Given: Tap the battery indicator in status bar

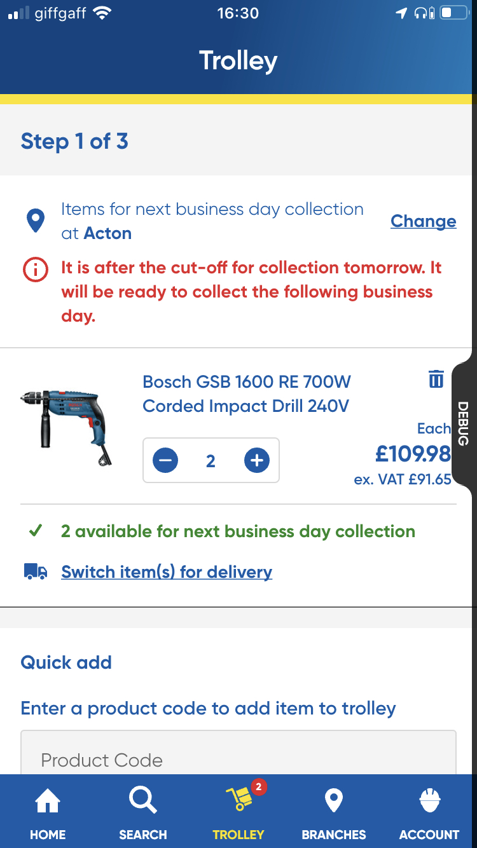Looking at the screenshot, I should click(453, 13).
